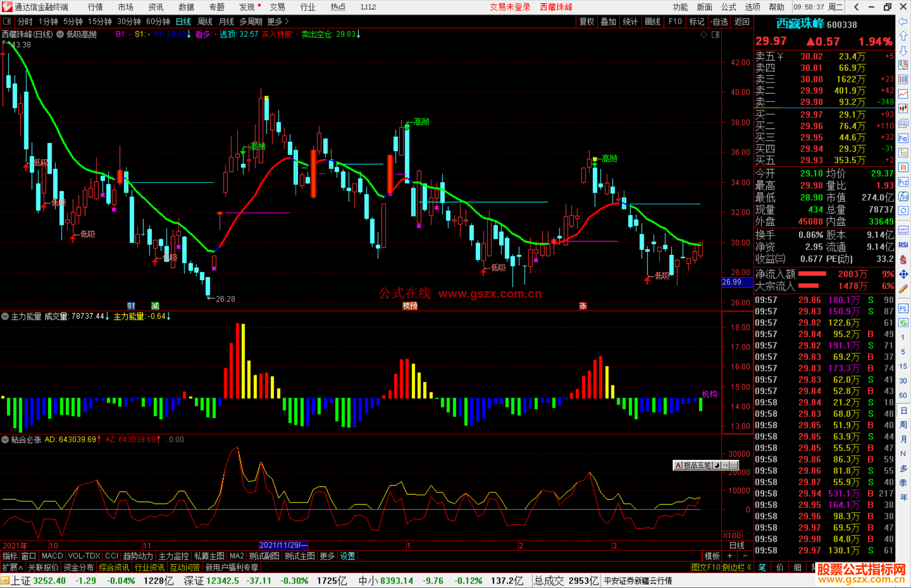Expand the 扩展 panel at bottom left
Screen dimensions: 911x588
point(13,567)
